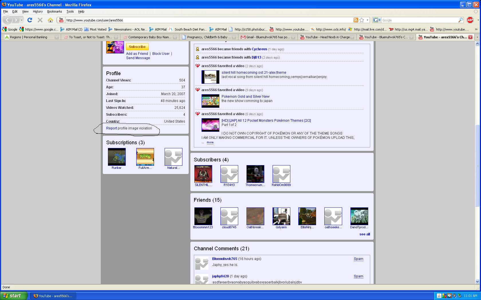Screen dimensions: 481x300
Task: Open the tttooommm123 friend avatar
Action: coord(203,216)
